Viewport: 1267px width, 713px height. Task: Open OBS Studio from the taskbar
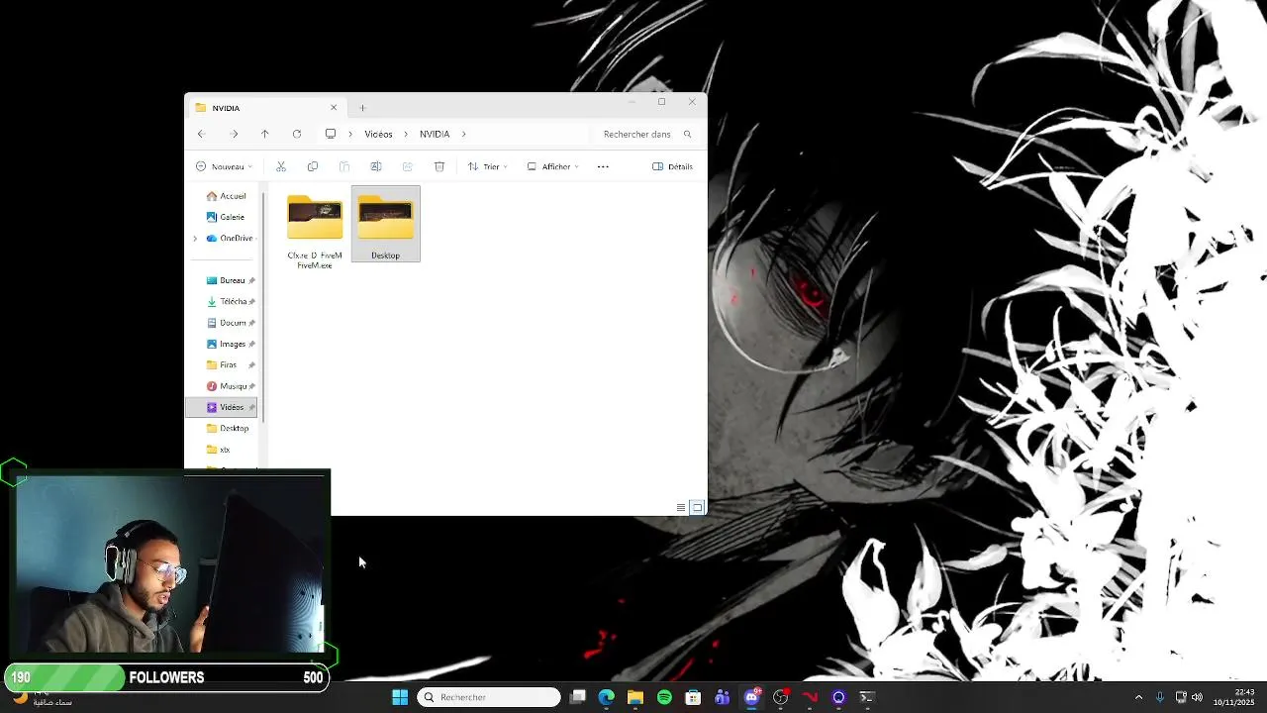tap(781, 697)
